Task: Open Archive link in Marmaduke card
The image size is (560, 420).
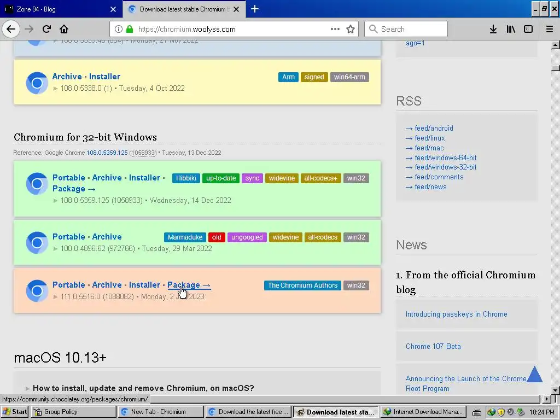Action: point(107,236)
